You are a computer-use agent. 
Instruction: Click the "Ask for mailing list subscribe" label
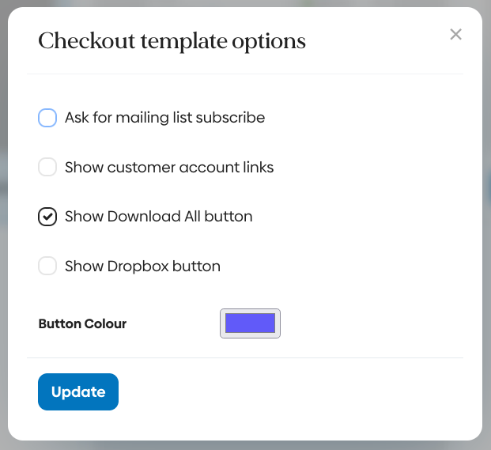coord(164,118)
